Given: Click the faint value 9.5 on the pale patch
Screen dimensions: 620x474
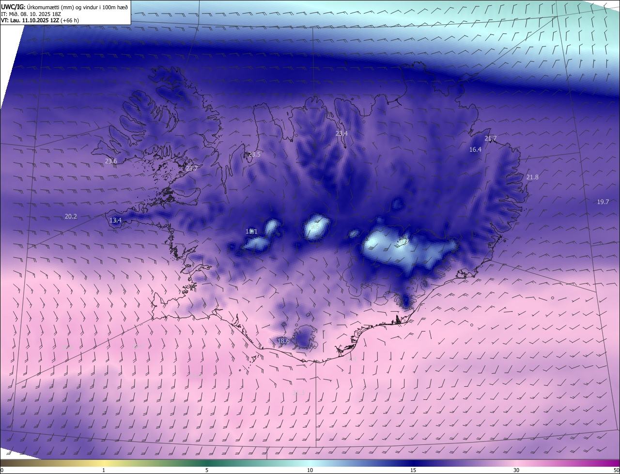Looking at the screenshot, I should click(315, 226).
